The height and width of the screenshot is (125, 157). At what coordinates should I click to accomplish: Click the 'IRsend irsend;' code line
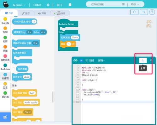pos(90,75)
